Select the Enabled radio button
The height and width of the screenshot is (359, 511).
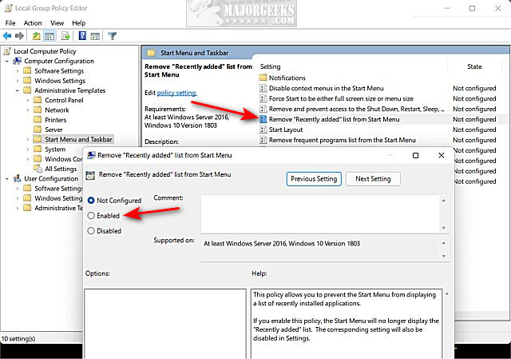point(91,215)
